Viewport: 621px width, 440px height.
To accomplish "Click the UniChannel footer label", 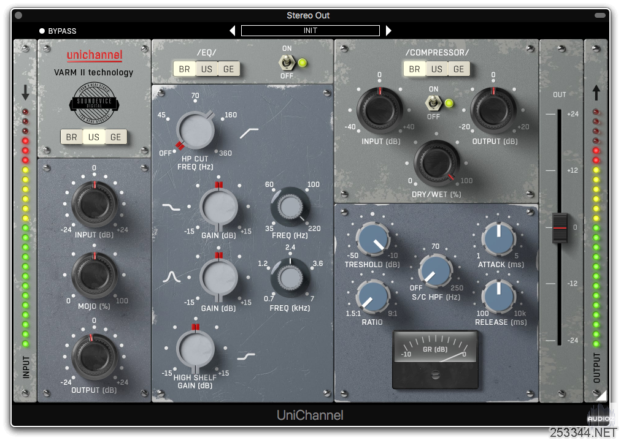I will coord(310,415).
